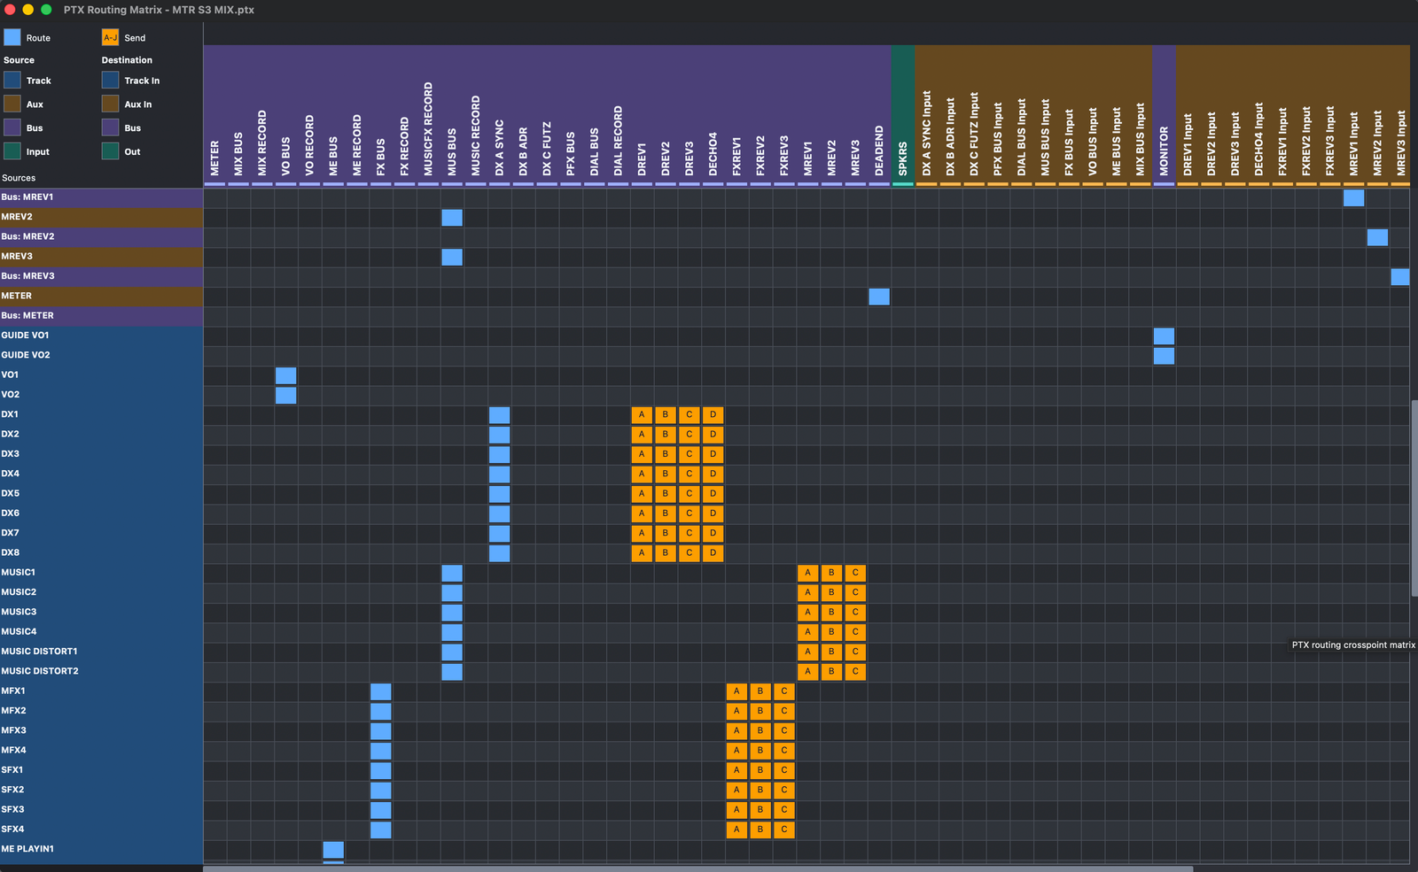Toggle MUSIC DISTORT2 send B to MREV2
Image resolution: width=1418 pixels, height=872 pixels.
831,671
